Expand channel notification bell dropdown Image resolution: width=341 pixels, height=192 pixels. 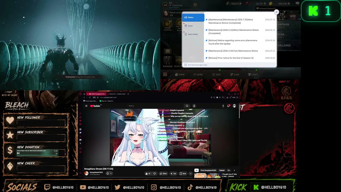coord(109,173)
